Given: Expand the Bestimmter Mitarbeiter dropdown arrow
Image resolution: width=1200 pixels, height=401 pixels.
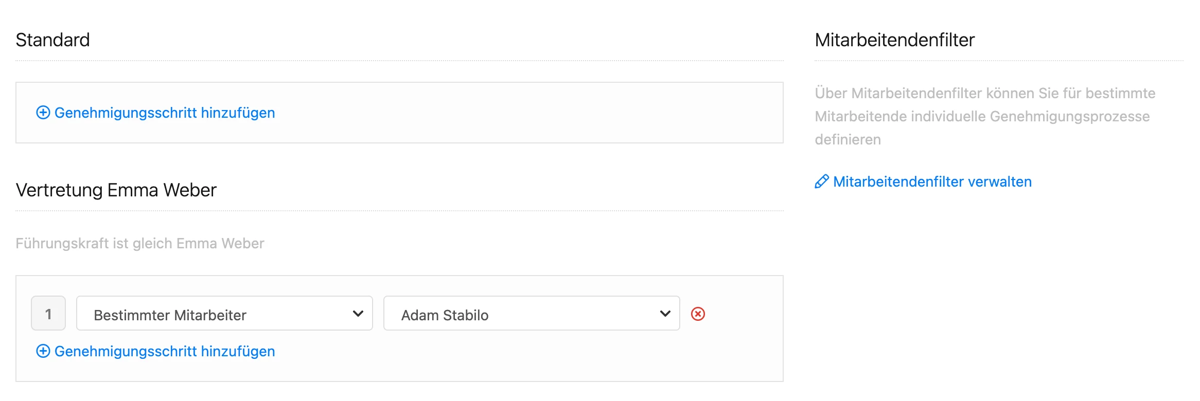Looking at the screenshot, I should (x=358, y=314).
